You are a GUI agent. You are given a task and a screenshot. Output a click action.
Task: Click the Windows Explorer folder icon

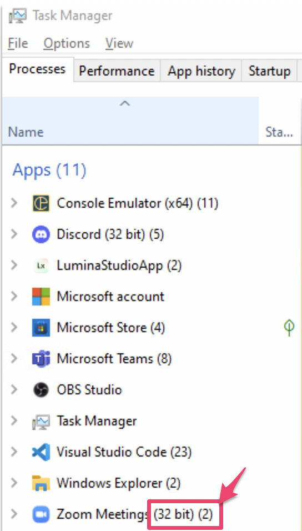41,483
